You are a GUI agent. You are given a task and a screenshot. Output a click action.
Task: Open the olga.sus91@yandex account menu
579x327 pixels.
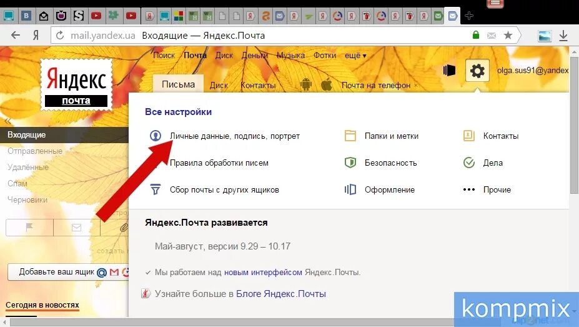pyautogui.click(x=533, y=70)
